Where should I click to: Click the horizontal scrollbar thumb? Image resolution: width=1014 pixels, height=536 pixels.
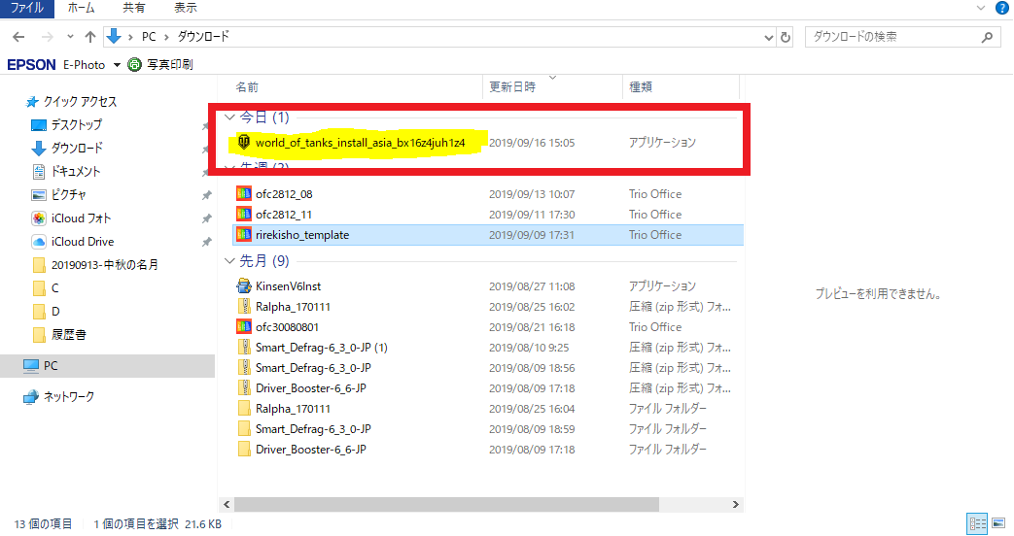pos(446,504)
